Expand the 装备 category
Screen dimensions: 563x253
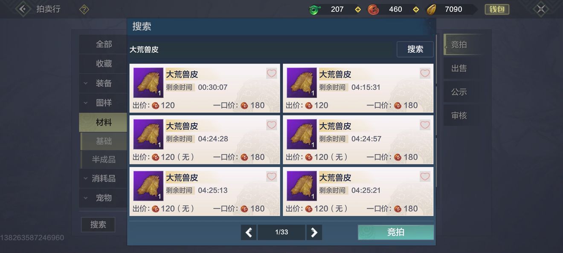(x=103, y=83)
